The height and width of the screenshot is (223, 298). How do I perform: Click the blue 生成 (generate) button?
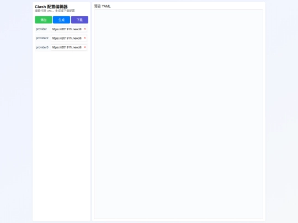(61, 20)
